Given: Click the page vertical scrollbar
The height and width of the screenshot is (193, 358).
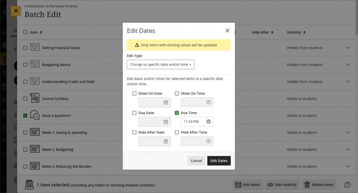Looking at the screenshot, I should pyautogui.click(x=357, y=17).
